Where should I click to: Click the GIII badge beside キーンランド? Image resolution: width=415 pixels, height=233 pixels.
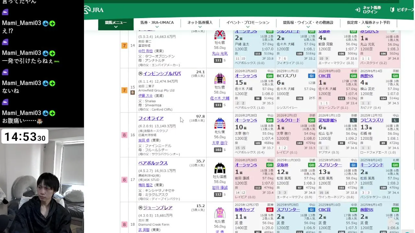point(395,165)
